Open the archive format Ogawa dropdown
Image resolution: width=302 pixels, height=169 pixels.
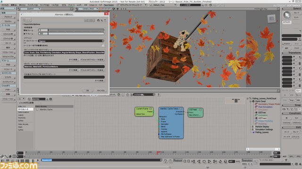tap(71, 41)
